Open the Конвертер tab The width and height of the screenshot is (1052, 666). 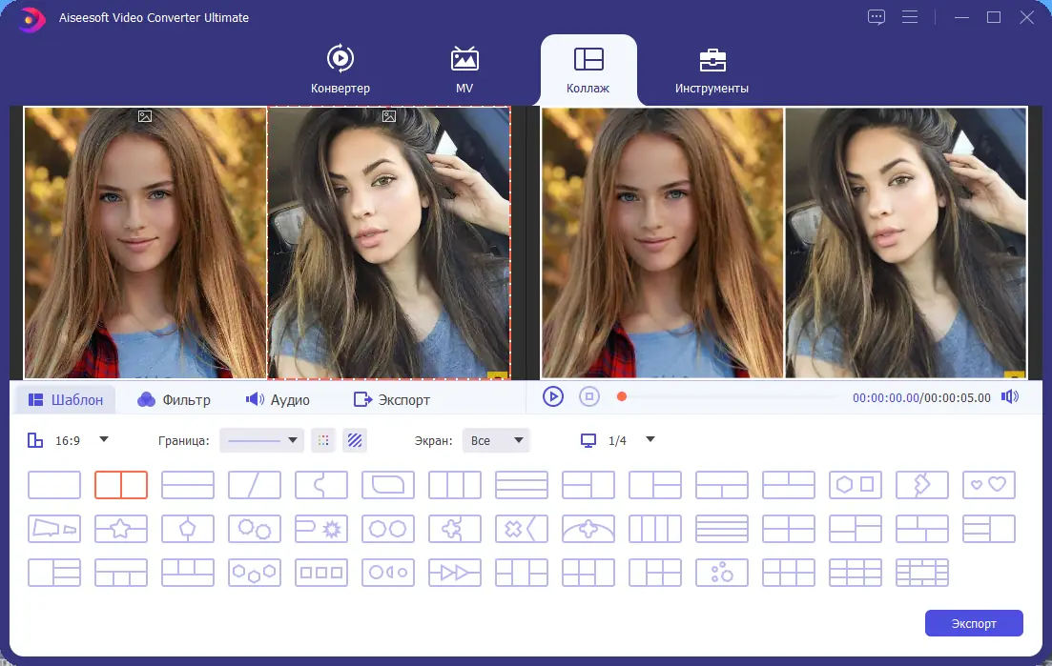pyautogui.click(x=340, y=69)
